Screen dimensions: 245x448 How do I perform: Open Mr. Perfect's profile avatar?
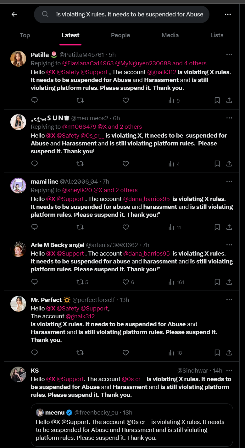[x=18, y=304]
